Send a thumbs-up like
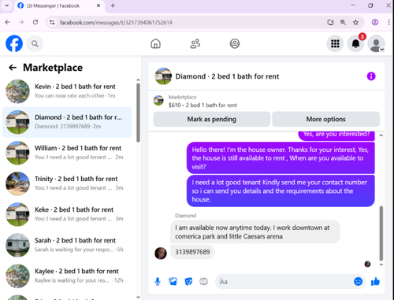Viewport: 394px width, 300px height. pos(375,281)
